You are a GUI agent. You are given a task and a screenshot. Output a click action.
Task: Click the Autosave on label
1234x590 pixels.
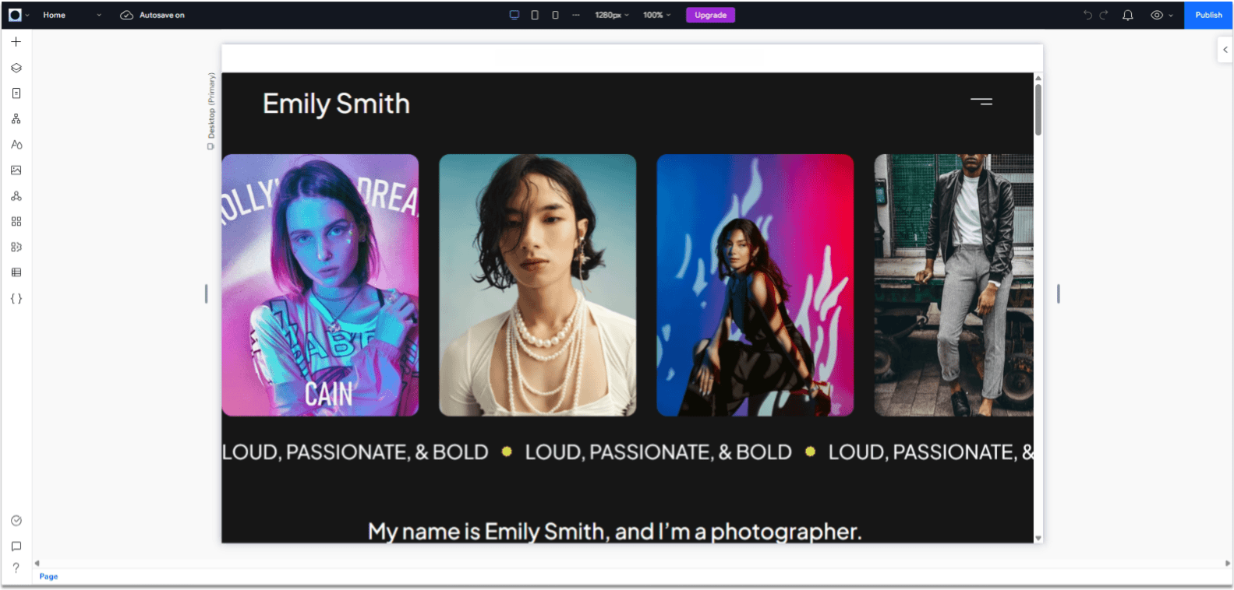162,15
